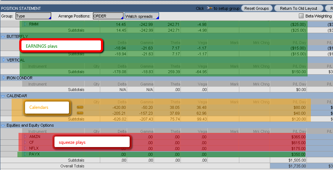Click the second ITM badge in Calendar
The height and width of the screenshot is (170, 333).
coord(80,113)
